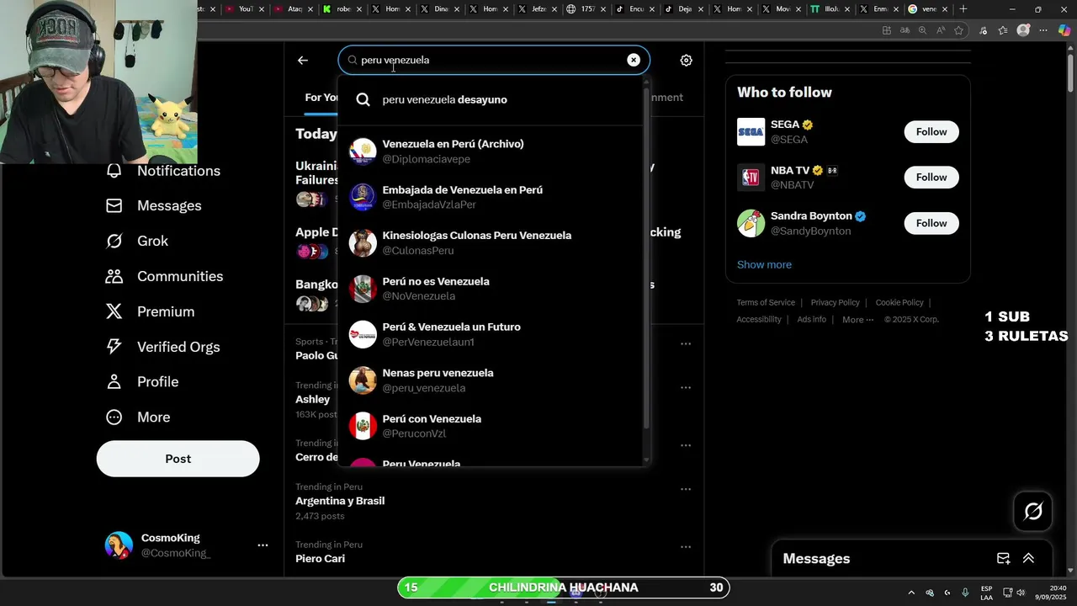Open Ads info footer link
This screenshot has width=1077, height=606.
pos(811,320)
